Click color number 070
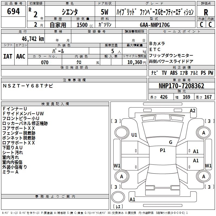Viewport: 216px width, 216px height. (x=45, y=62)
